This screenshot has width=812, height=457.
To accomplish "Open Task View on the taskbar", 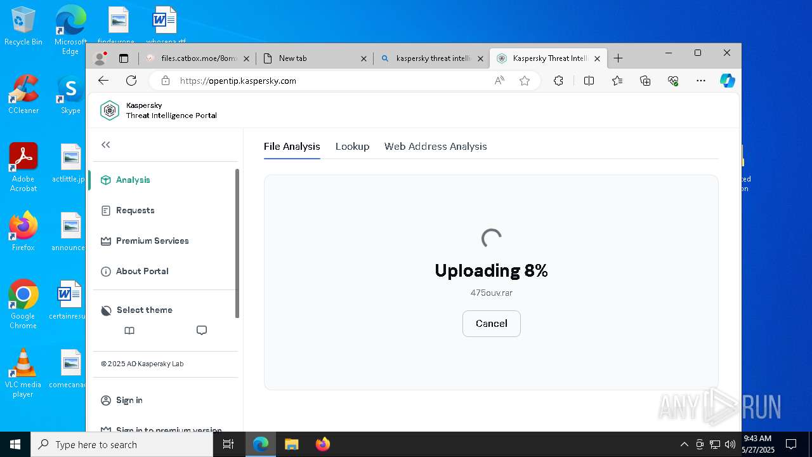I will pos(228,444).
